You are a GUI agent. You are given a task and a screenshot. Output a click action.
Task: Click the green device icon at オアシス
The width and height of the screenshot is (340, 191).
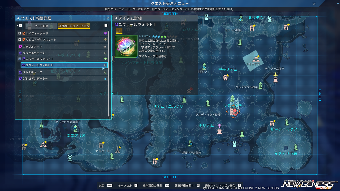pyautogui.click(x=204, y=66)
